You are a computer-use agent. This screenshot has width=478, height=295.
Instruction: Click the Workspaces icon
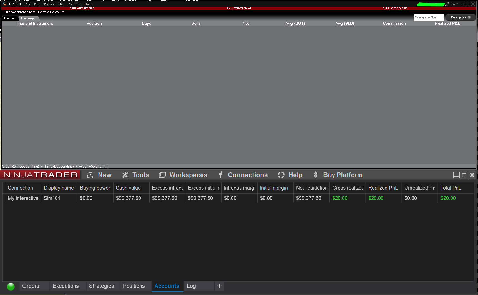coord(162,175)
